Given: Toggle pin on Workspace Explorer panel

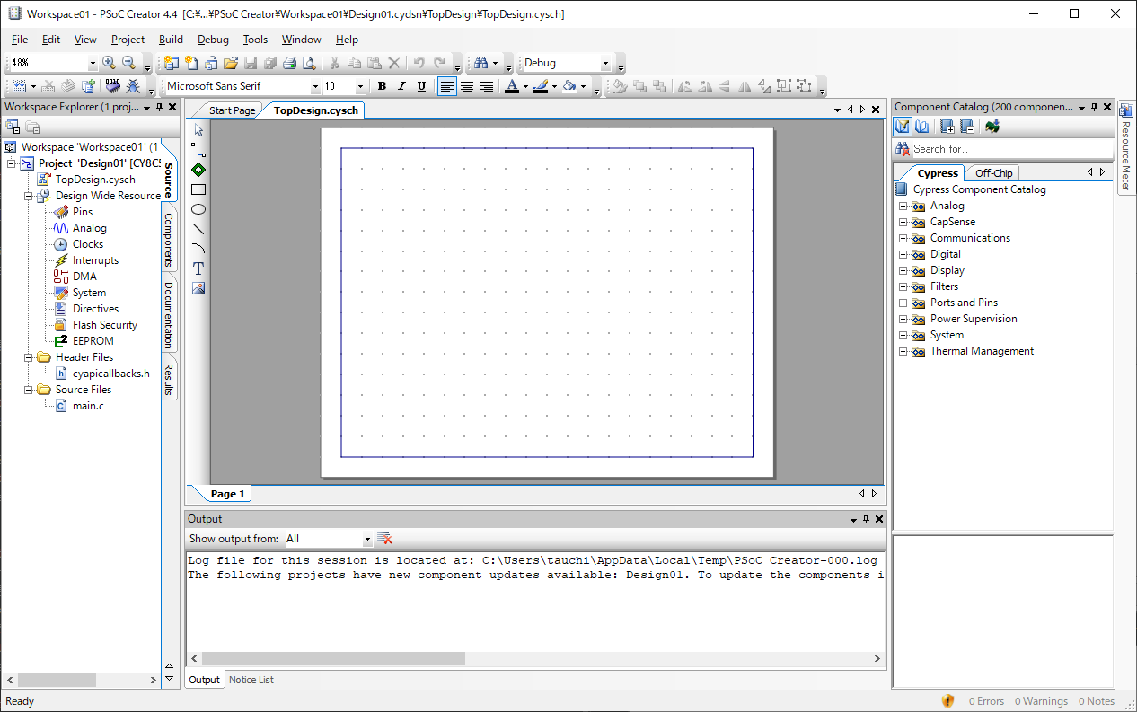Looking at the screenshot, I should click(x=160, y=107).
